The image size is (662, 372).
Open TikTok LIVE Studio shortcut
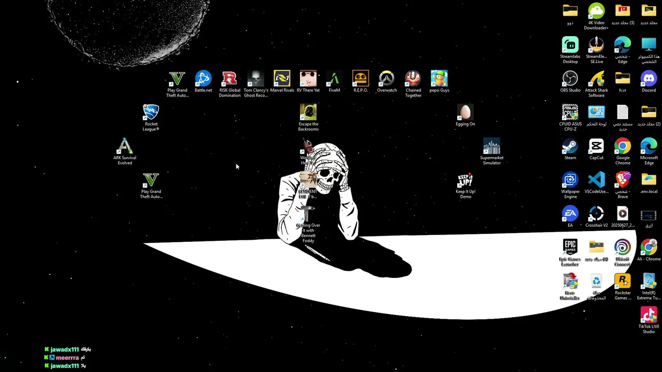coord(649,320)
